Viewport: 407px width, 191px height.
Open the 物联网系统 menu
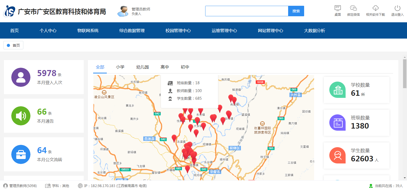click(88, 30)
